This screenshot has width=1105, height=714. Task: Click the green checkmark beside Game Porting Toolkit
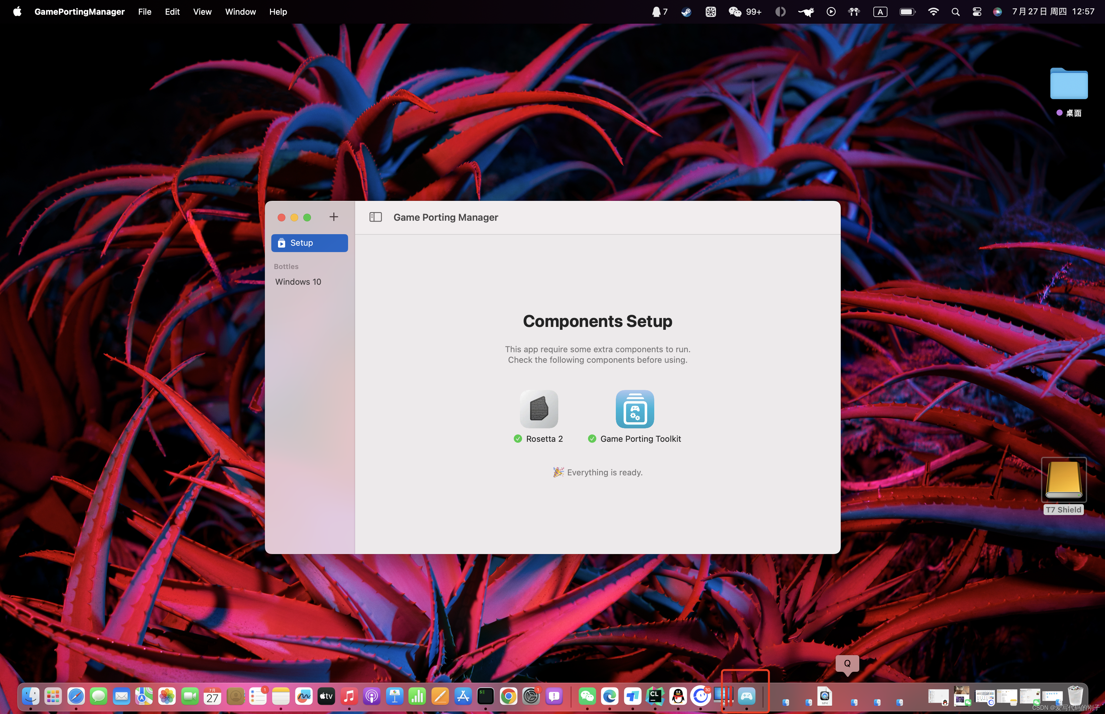tap(592, 439)
